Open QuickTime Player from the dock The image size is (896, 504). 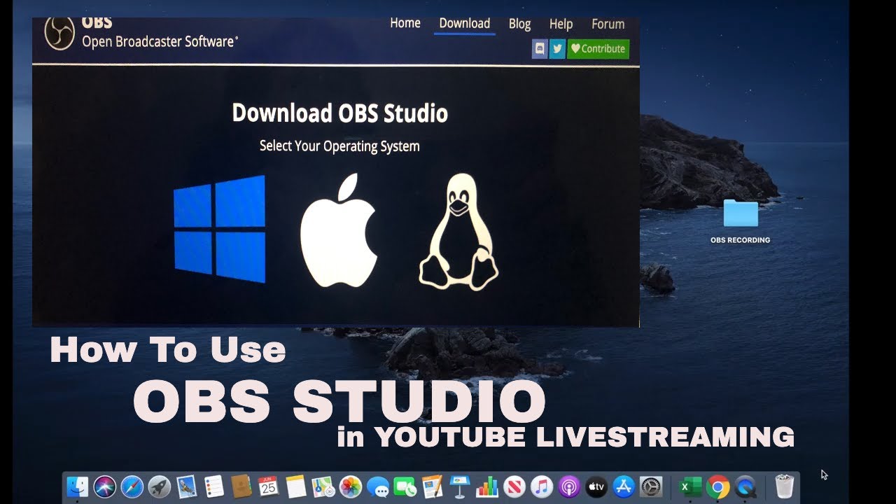pos(746,486)
